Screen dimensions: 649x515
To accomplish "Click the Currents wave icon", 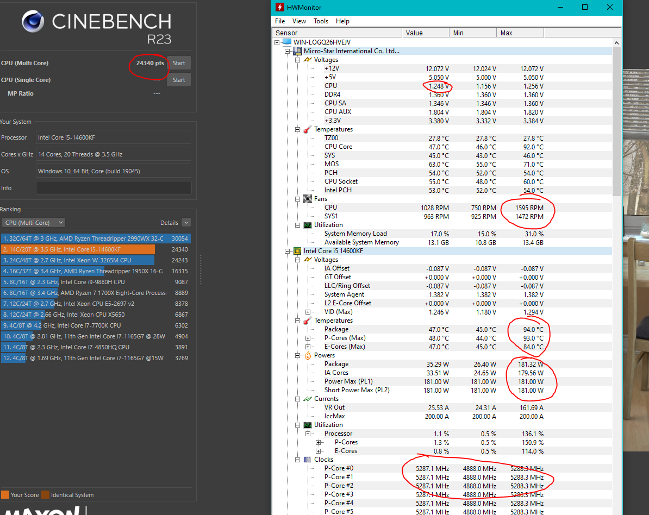I will click(308, 399).
